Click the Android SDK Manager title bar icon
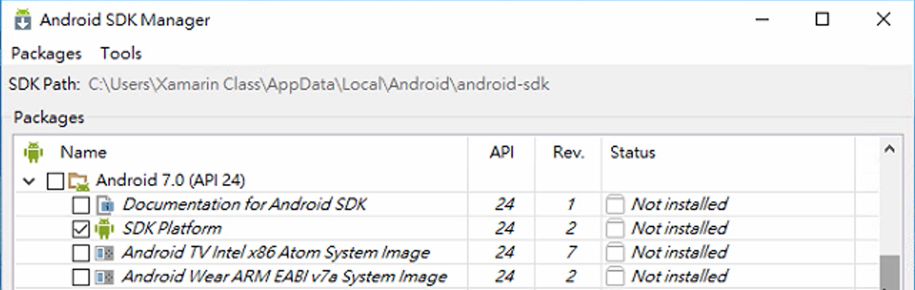This screenshot has width=915, height=290. coord(24,20)
